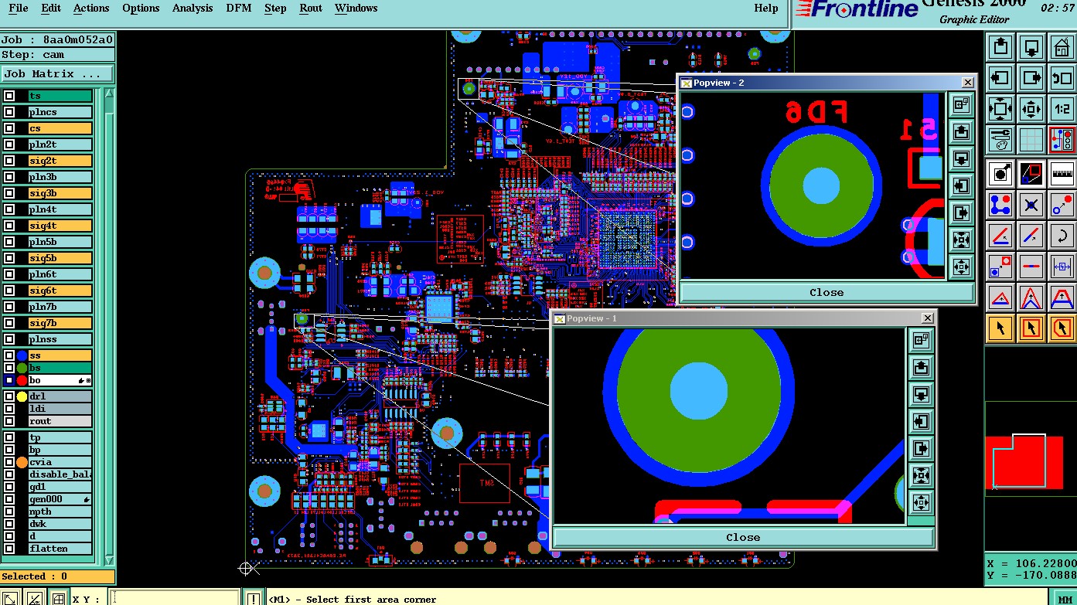Click Close button in Popview - 2

(826, 292)
